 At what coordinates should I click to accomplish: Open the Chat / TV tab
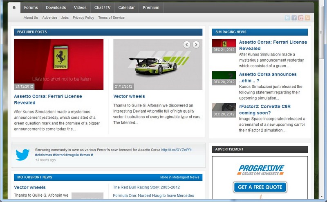tap(103, 8)
